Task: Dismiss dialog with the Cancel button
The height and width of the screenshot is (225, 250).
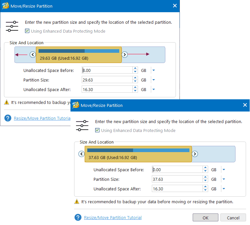Action: tap(233, 217)
